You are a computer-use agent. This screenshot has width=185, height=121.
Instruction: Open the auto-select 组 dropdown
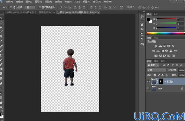30,7
